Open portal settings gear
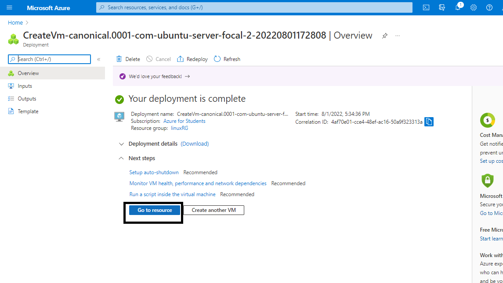The height and width of the screenshot is (283, 503). pos(474,8)
